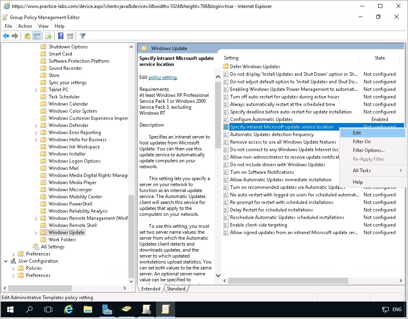The width and height of the screenshot is (408, 319).
Task: Expand the Windows Defender node
Action: tap(36, 126)
